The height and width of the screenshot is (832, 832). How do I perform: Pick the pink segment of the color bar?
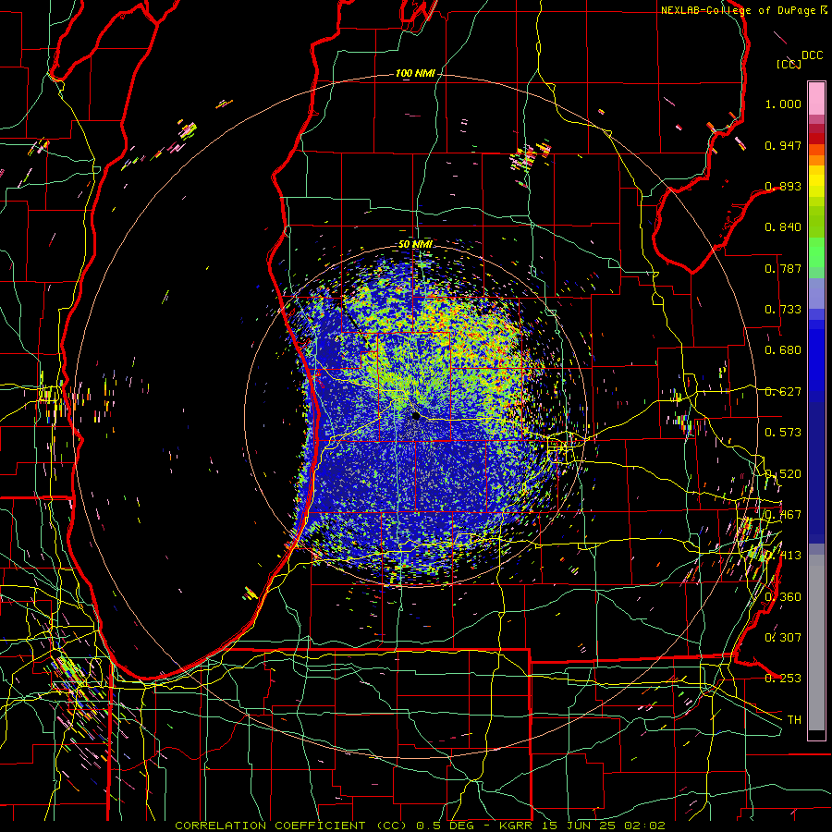tap(816, 98)
